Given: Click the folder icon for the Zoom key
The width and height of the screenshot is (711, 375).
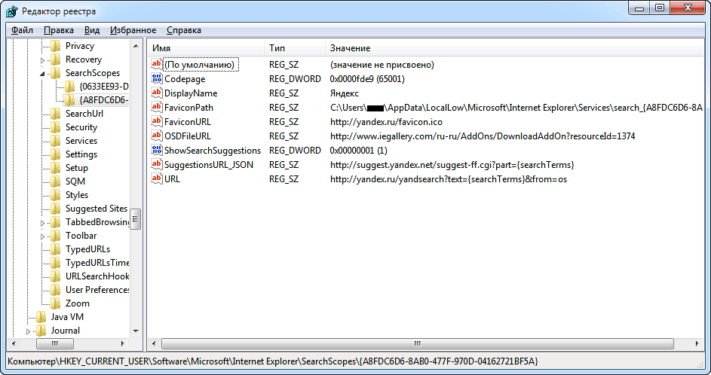Looking at the screenshot, I should (x=55, y=303).
